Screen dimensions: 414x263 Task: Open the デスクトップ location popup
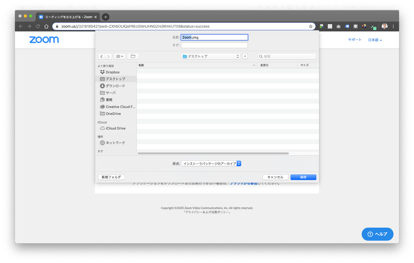[x=211, y=56]
